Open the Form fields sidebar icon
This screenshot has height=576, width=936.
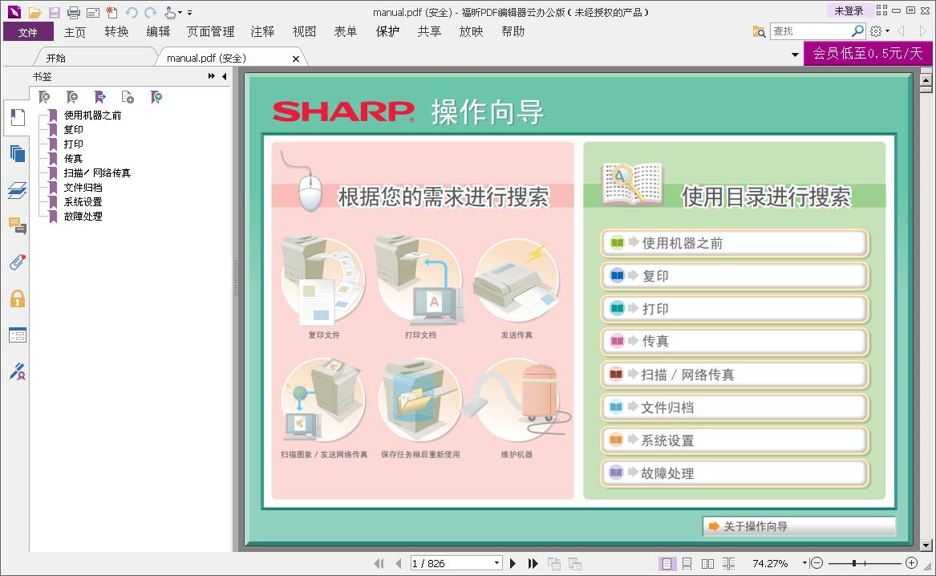pos(18,335)
